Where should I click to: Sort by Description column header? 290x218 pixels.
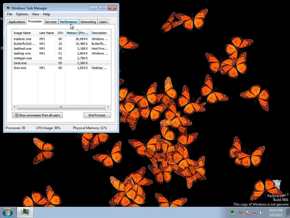(x=100, y=33)
